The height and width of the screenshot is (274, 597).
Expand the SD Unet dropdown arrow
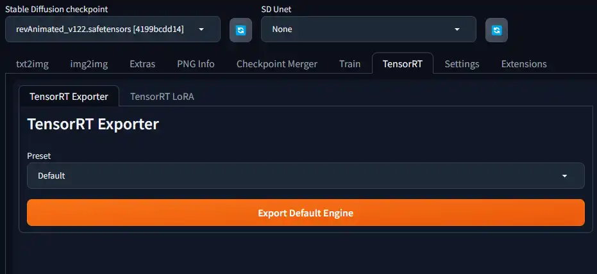pos(457,29)
